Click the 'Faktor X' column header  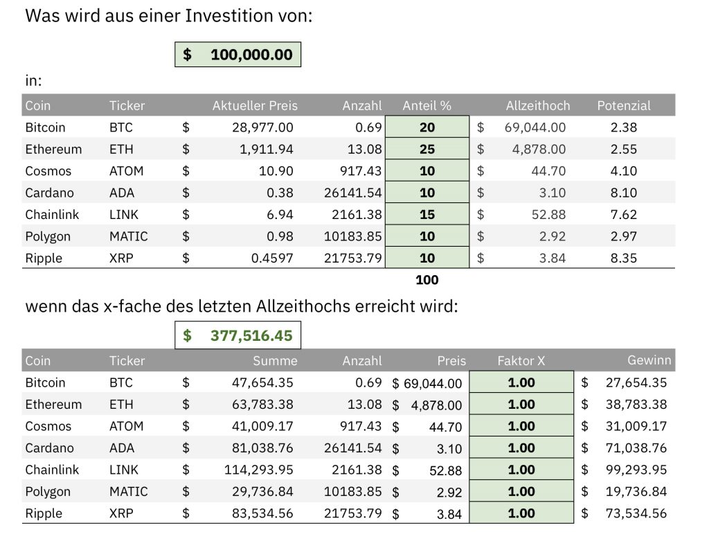(x=521, y=361)
